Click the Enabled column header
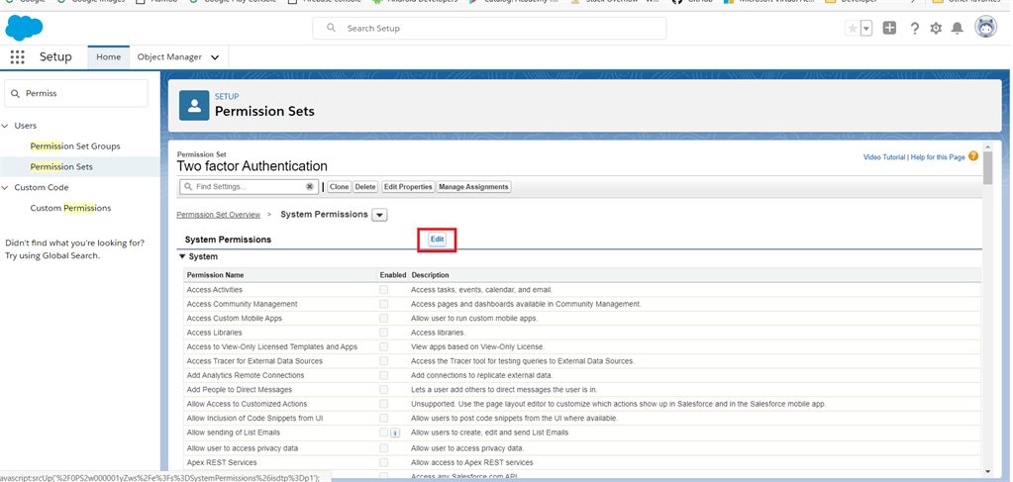Viewport: 1013px width, 482px height. 393,275
